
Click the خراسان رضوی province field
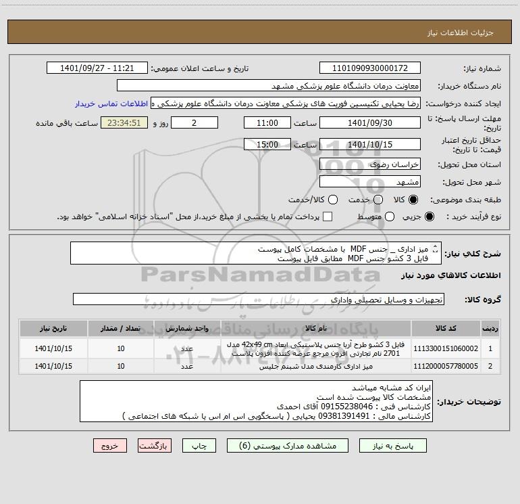click(370, 164)
